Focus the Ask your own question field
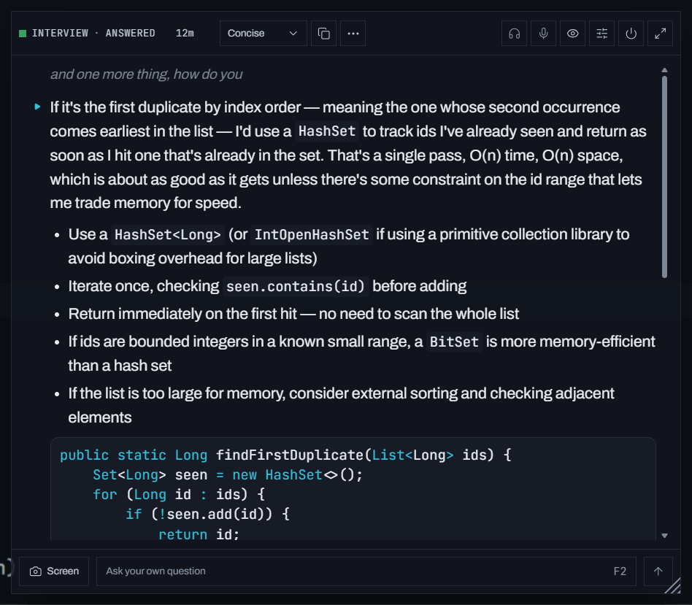 pos(366,571)
